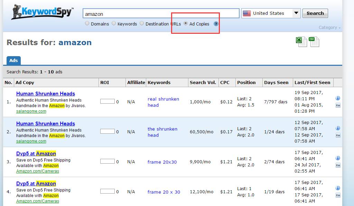Click the Search button

coord(315,13)
